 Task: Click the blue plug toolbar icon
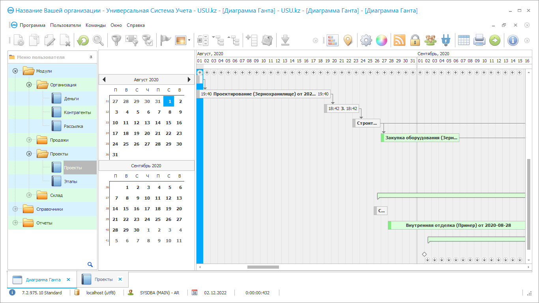point(445,40)
